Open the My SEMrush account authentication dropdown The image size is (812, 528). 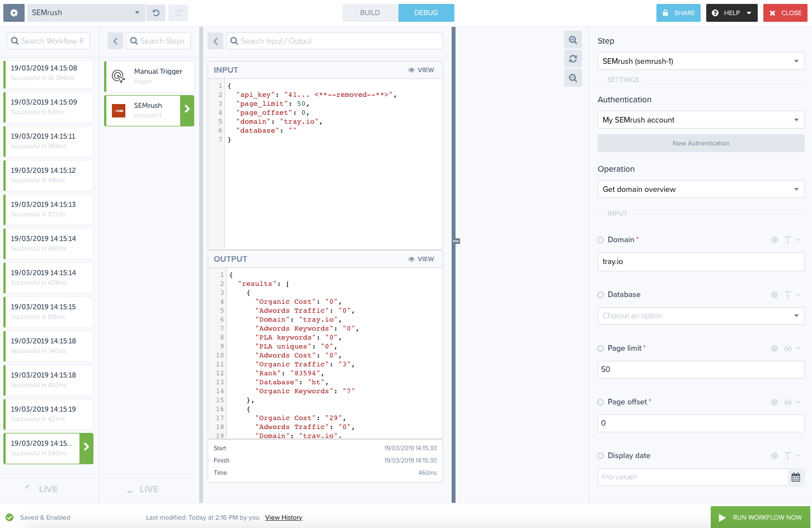tap(701, 120)
